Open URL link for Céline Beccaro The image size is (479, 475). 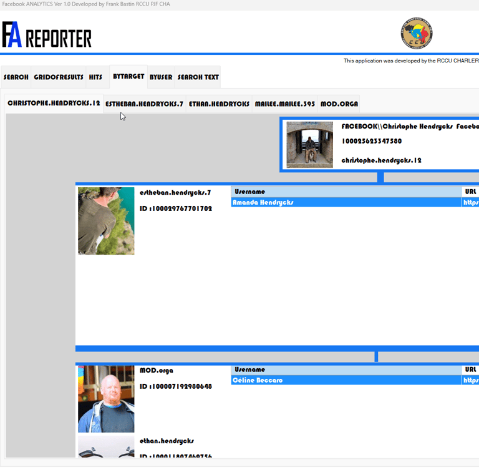pyautogui.click(x=470, y=380)
